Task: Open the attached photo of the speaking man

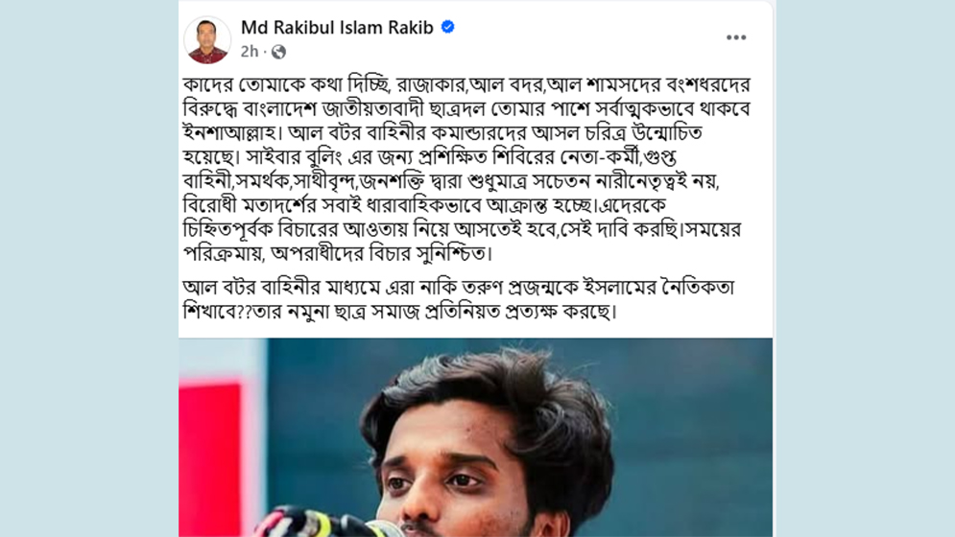Action: pos(475,437)
